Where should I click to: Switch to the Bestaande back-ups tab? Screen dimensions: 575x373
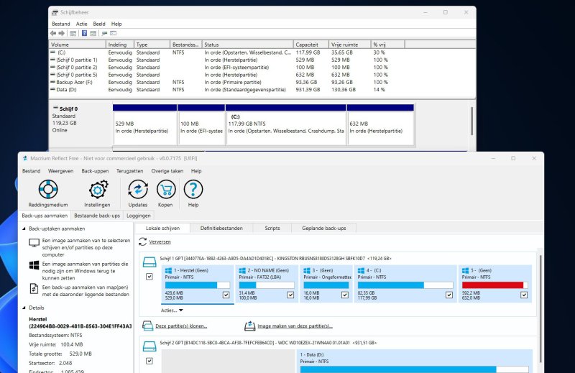(x=97, y=216)
